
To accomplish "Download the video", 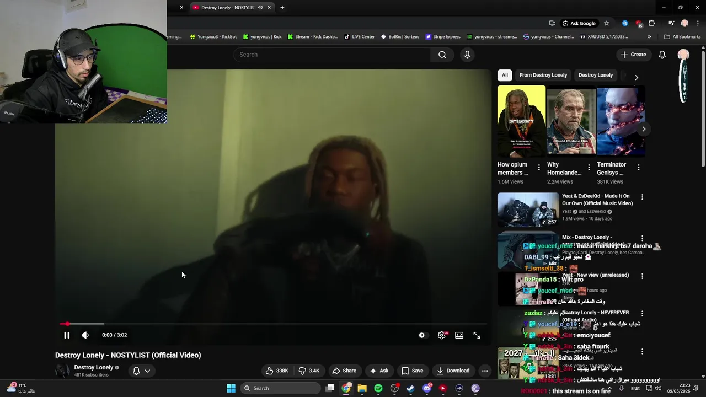I will coord(453,371).
